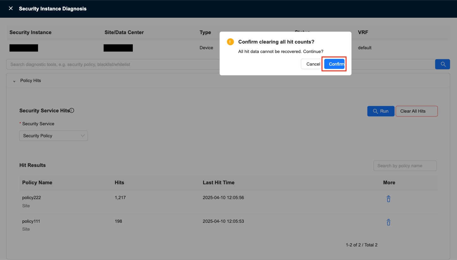Close the Security Instance Diagnosis panel
457x260 pixels.
(x=11, y=9)
